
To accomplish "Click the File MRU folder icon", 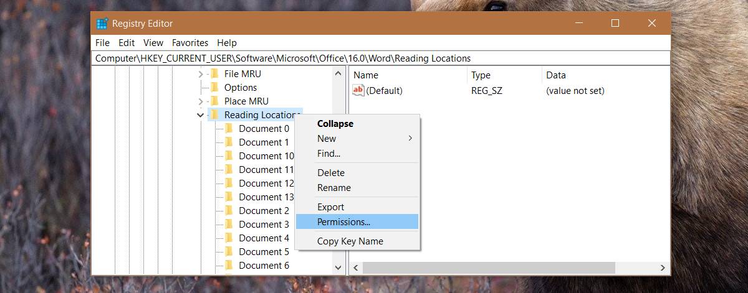I will pos(214,74).
